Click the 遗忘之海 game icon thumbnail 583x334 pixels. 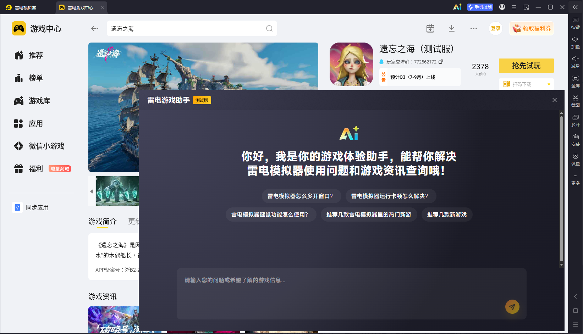coord(351,64)
